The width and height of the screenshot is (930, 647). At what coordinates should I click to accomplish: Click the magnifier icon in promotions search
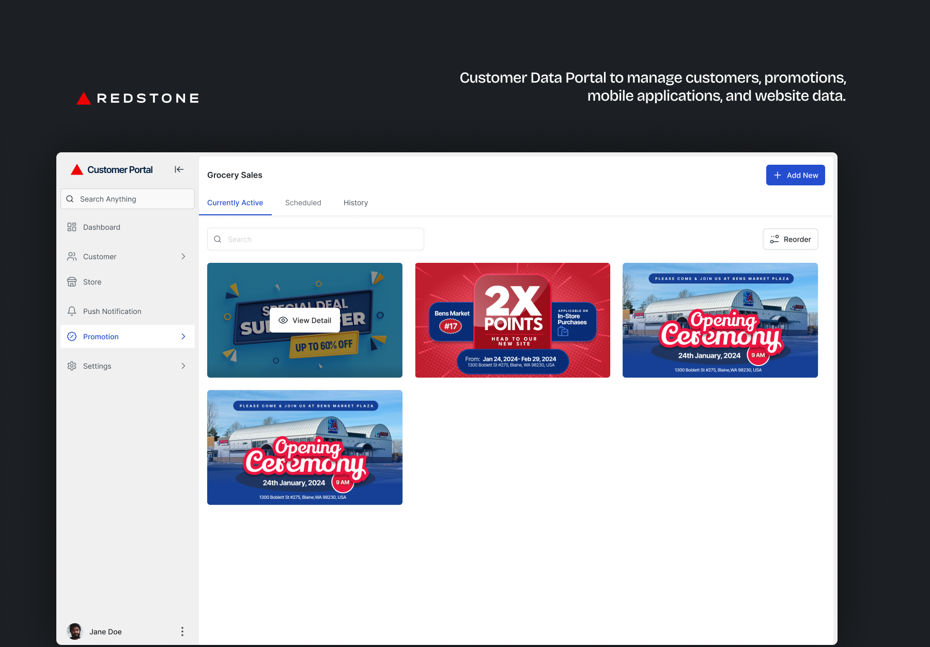click(x=218, y=239)
